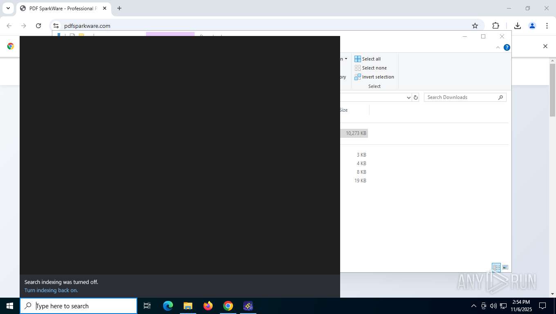The height and width of the screenshot is (314, 556).
Task: Open Windows Start menu
Action: [x=10, y=306]
